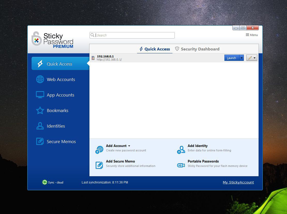
Task: Click 'Securely store additional information' text
Action: 131,166
